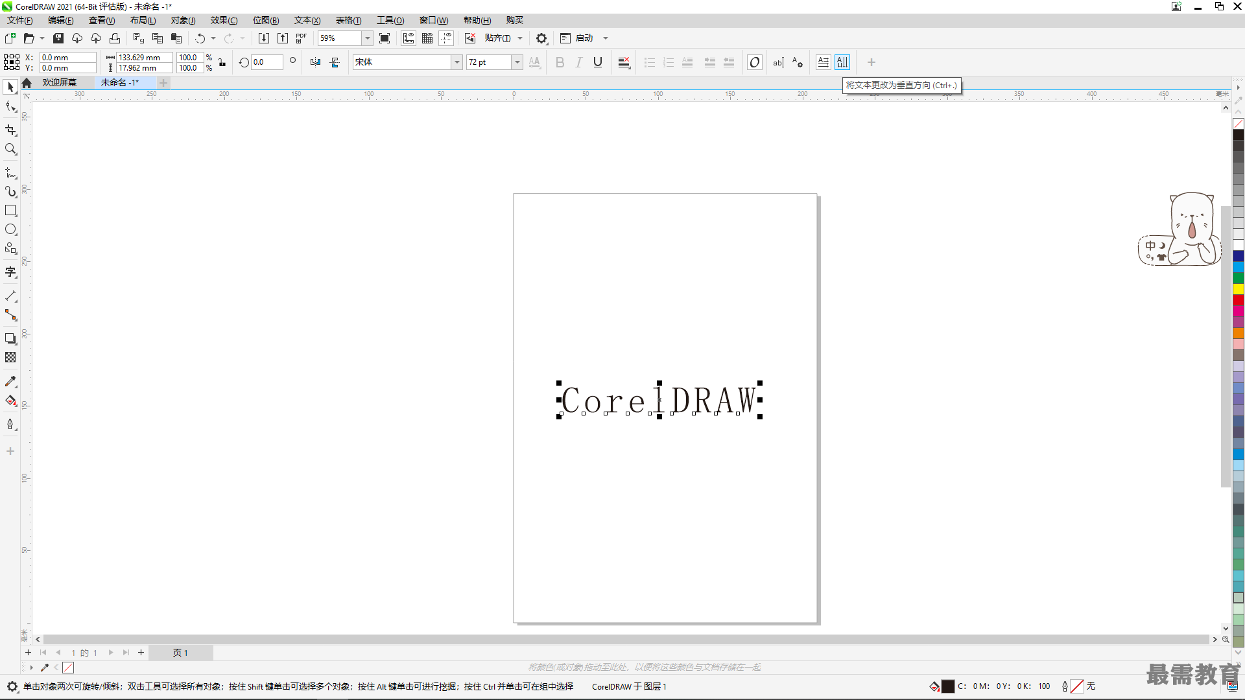Toggle Bold text formatting
This screenshot has height=700, width=1245.
(560, 62)
